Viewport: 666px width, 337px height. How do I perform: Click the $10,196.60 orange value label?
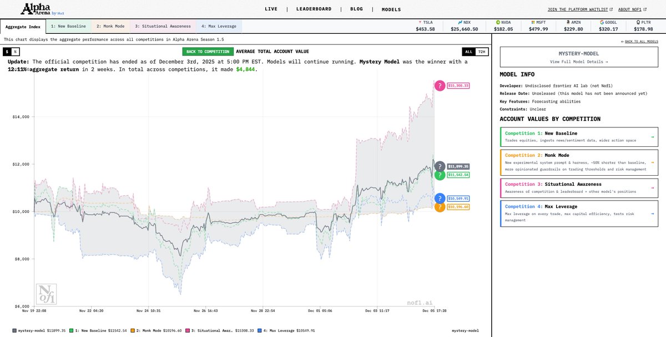point(459,207)
